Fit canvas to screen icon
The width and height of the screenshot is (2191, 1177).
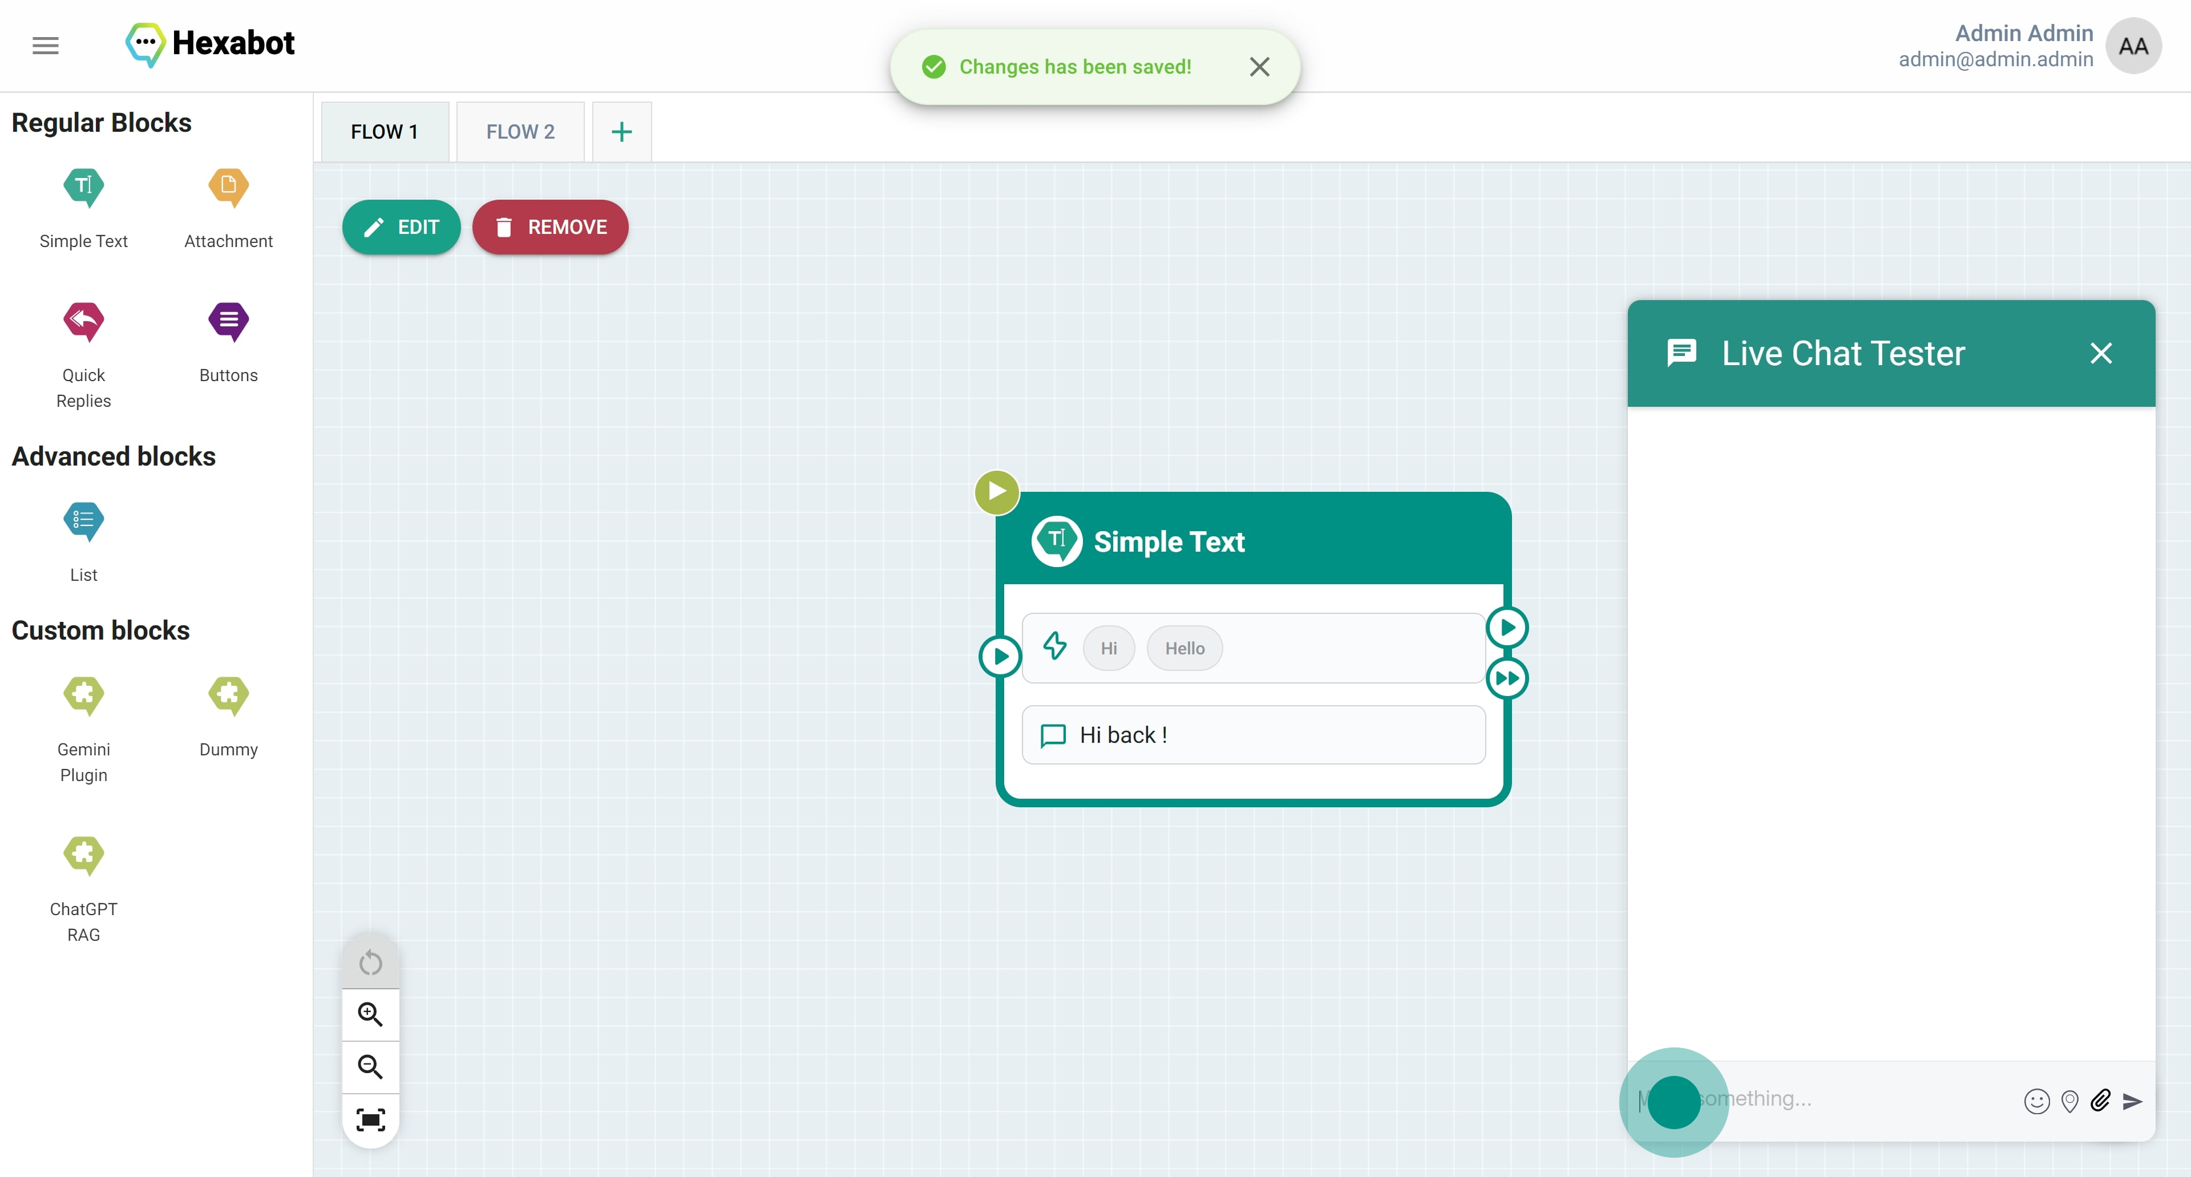[370, 1119]
